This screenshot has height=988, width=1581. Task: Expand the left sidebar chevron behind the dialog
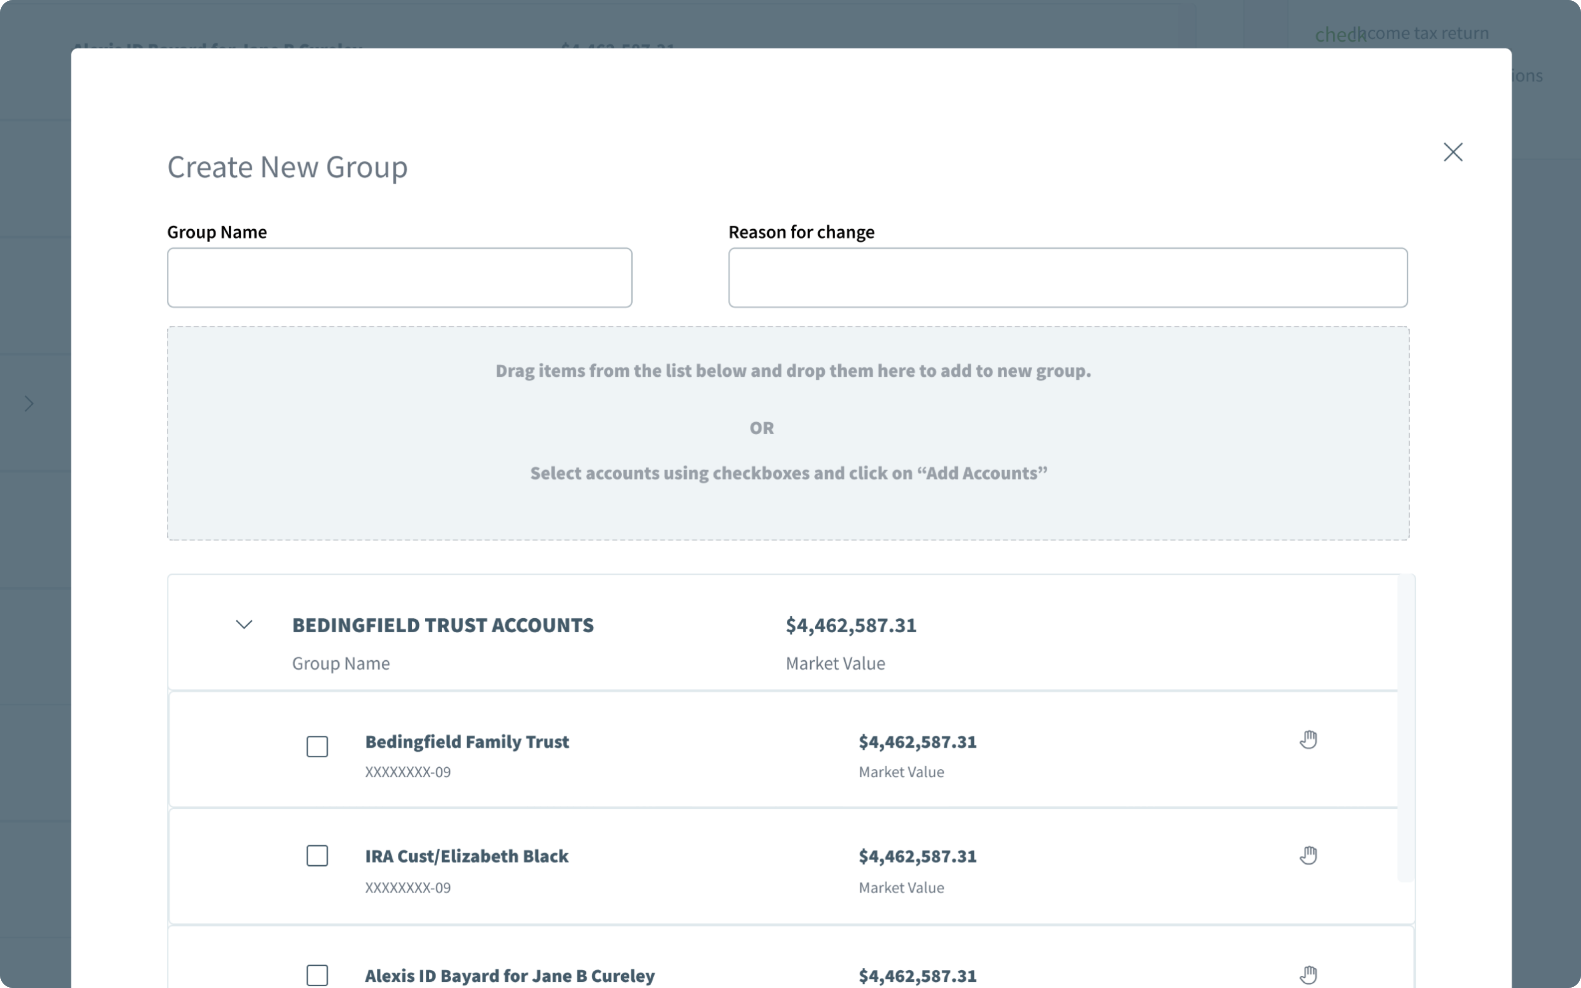pyautogui.click(x=29, y=404)
